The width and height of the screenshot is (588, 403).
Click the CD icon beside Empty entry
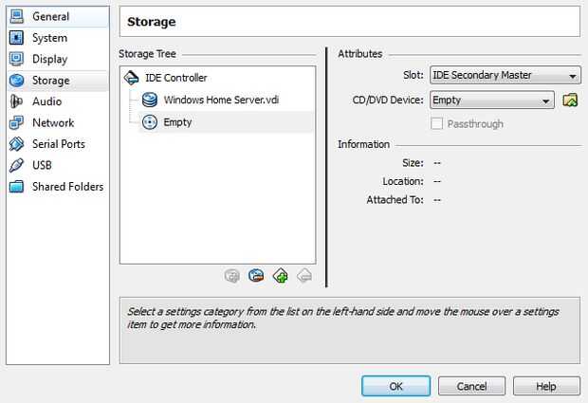(x=150, y=121)
